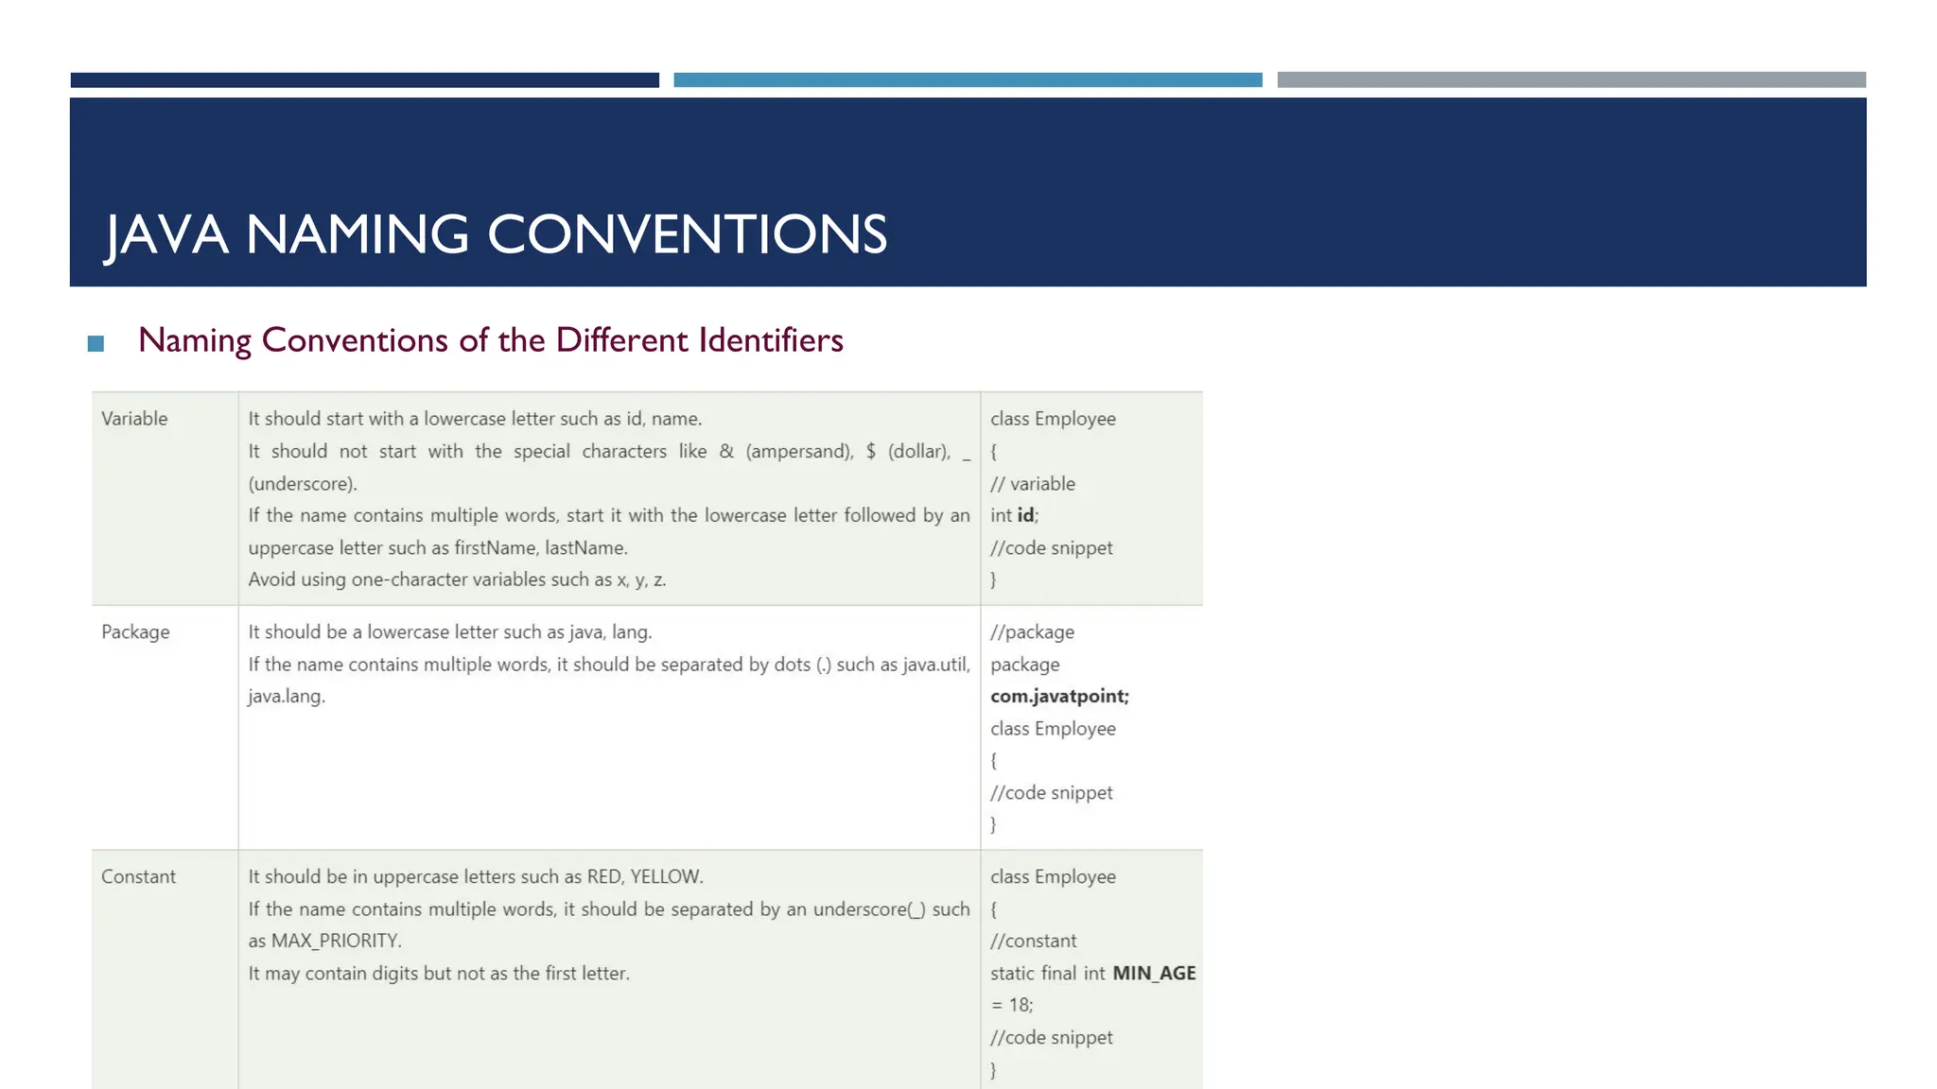This screenshot has width=1937, height=1089.
Task: Click 'java.lang.' text in Package row
Action: (x=287, y=697)
